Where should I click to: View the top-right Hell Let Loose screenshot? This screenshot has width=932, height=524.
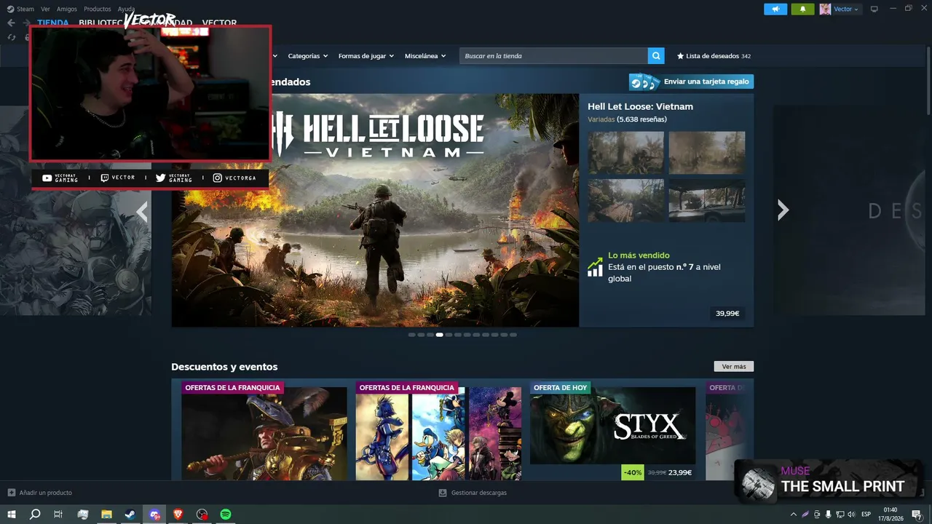(707, 153)
